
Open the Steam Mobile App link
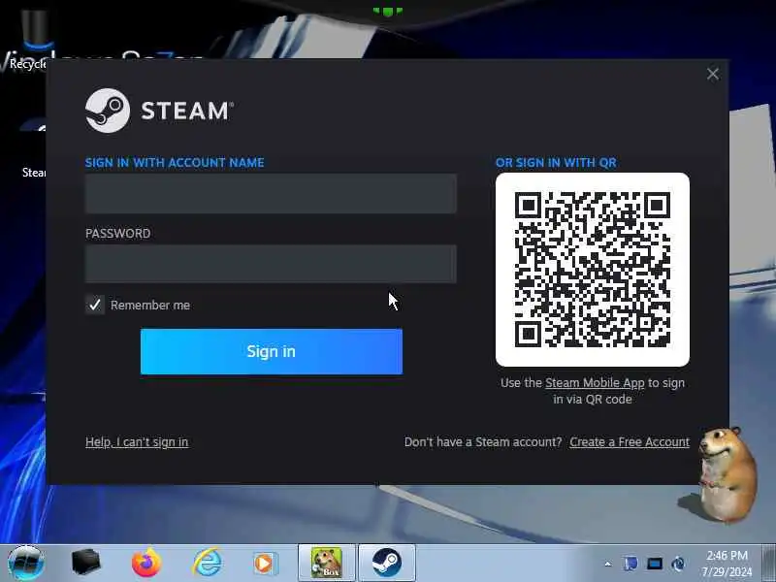coord(595,382)
